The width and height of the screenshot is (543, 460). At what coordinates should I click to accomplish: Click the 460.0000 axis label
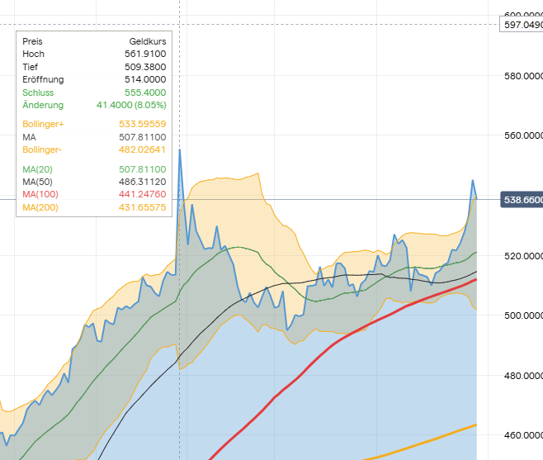[x=523, y=435]
